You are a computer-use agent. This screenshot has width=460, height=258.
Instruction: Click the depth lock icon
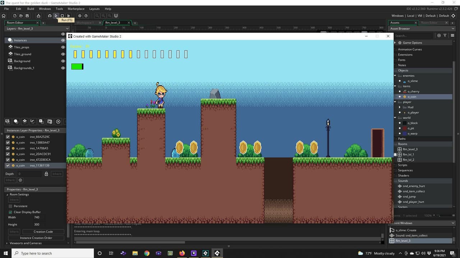coord(46,174)
